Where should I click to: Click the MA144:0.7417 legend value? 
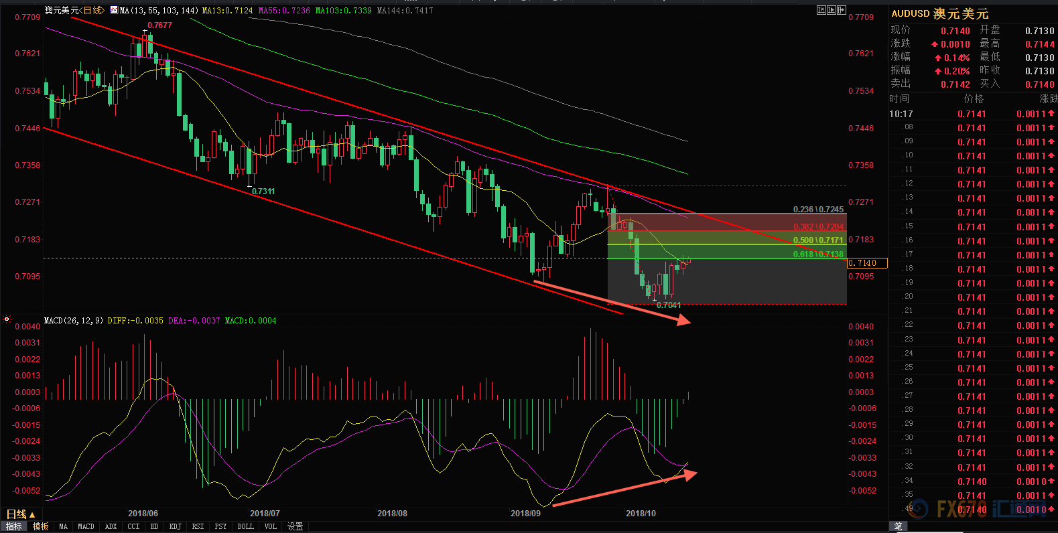pos(405,11)
